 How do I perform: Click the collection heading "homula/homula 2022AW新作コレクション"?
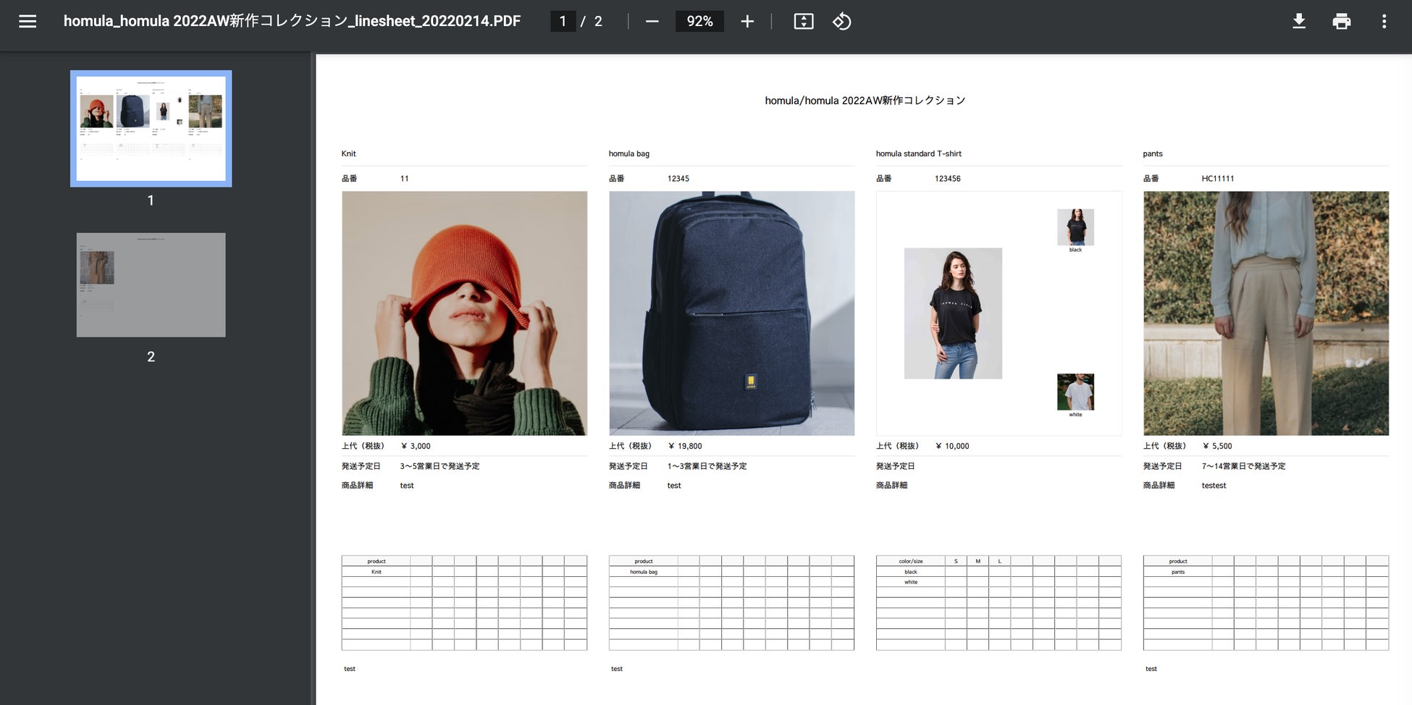865,101
